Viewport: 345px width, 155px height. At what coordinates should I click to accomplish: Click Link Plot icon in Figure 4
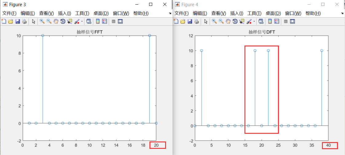pyautogui.click(x=261, y=21)
